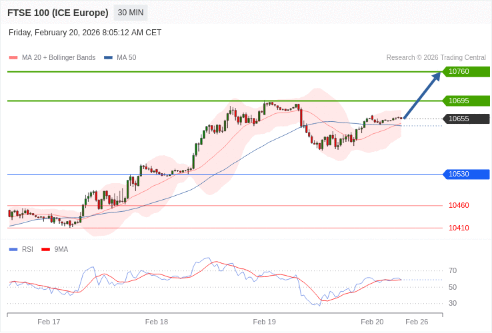Click the red 10460 support level label
Image resolution: width=492 pixels, height=333 pixels.
click(459, 206)
